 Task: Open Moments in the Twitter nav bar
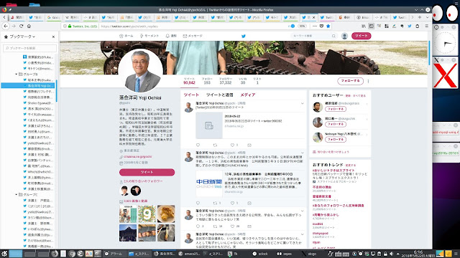[x=149, y=36]
